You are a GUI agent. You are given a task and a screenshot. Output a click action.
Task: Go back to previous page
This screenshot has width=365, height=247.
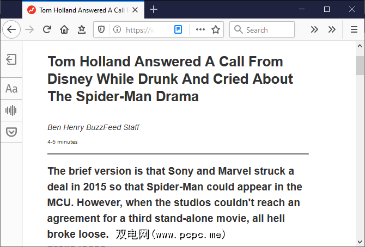coord(11,30)
